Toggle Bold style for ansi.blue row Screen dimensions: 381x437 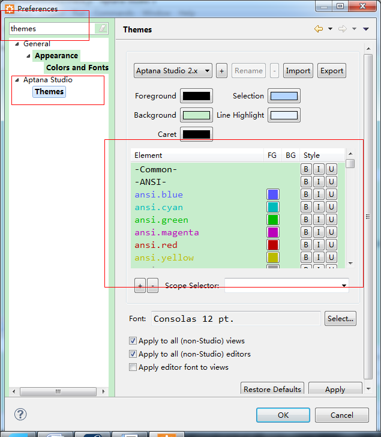[x=306, y=194]
